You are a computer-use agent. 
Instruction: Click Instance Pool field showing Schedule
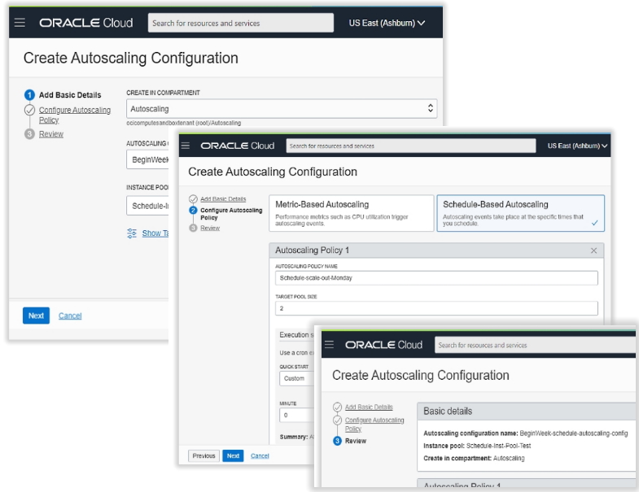pos(147,206)
